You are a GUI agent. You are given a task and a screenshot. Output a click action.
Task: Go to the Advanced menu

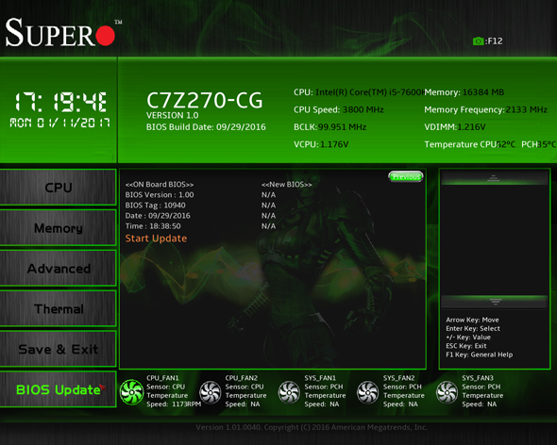point(59,269)
